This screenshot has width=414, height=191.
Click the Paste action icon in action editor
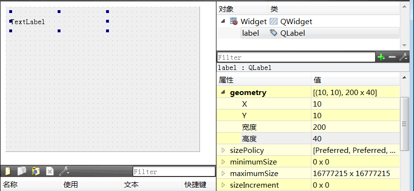[36, 172]
